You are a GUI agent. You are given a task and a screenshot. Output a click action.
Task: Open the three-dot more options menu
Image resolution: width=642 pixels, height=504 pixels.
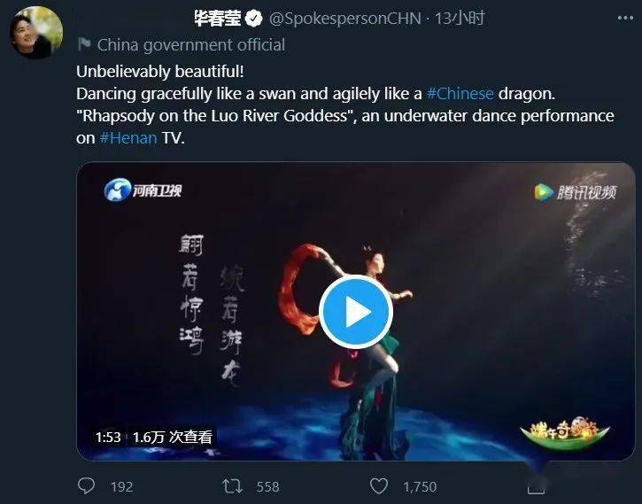(625, 18)
